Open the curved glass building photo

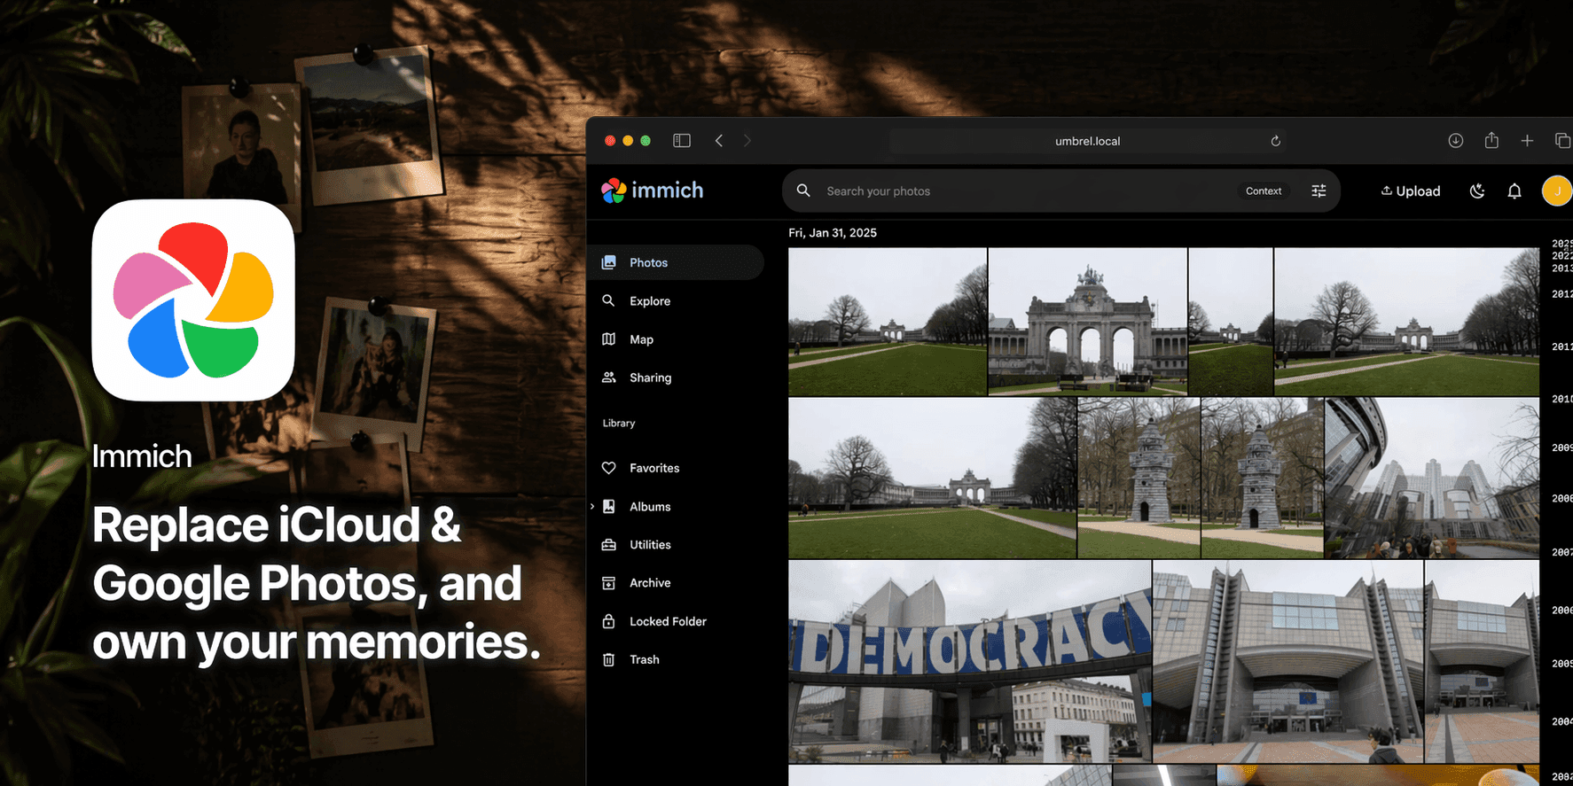tap(1432, 478)
